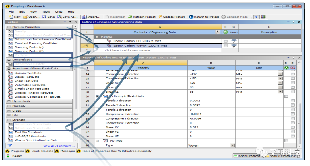Click the Uniaxial Test Data icon

10,73
